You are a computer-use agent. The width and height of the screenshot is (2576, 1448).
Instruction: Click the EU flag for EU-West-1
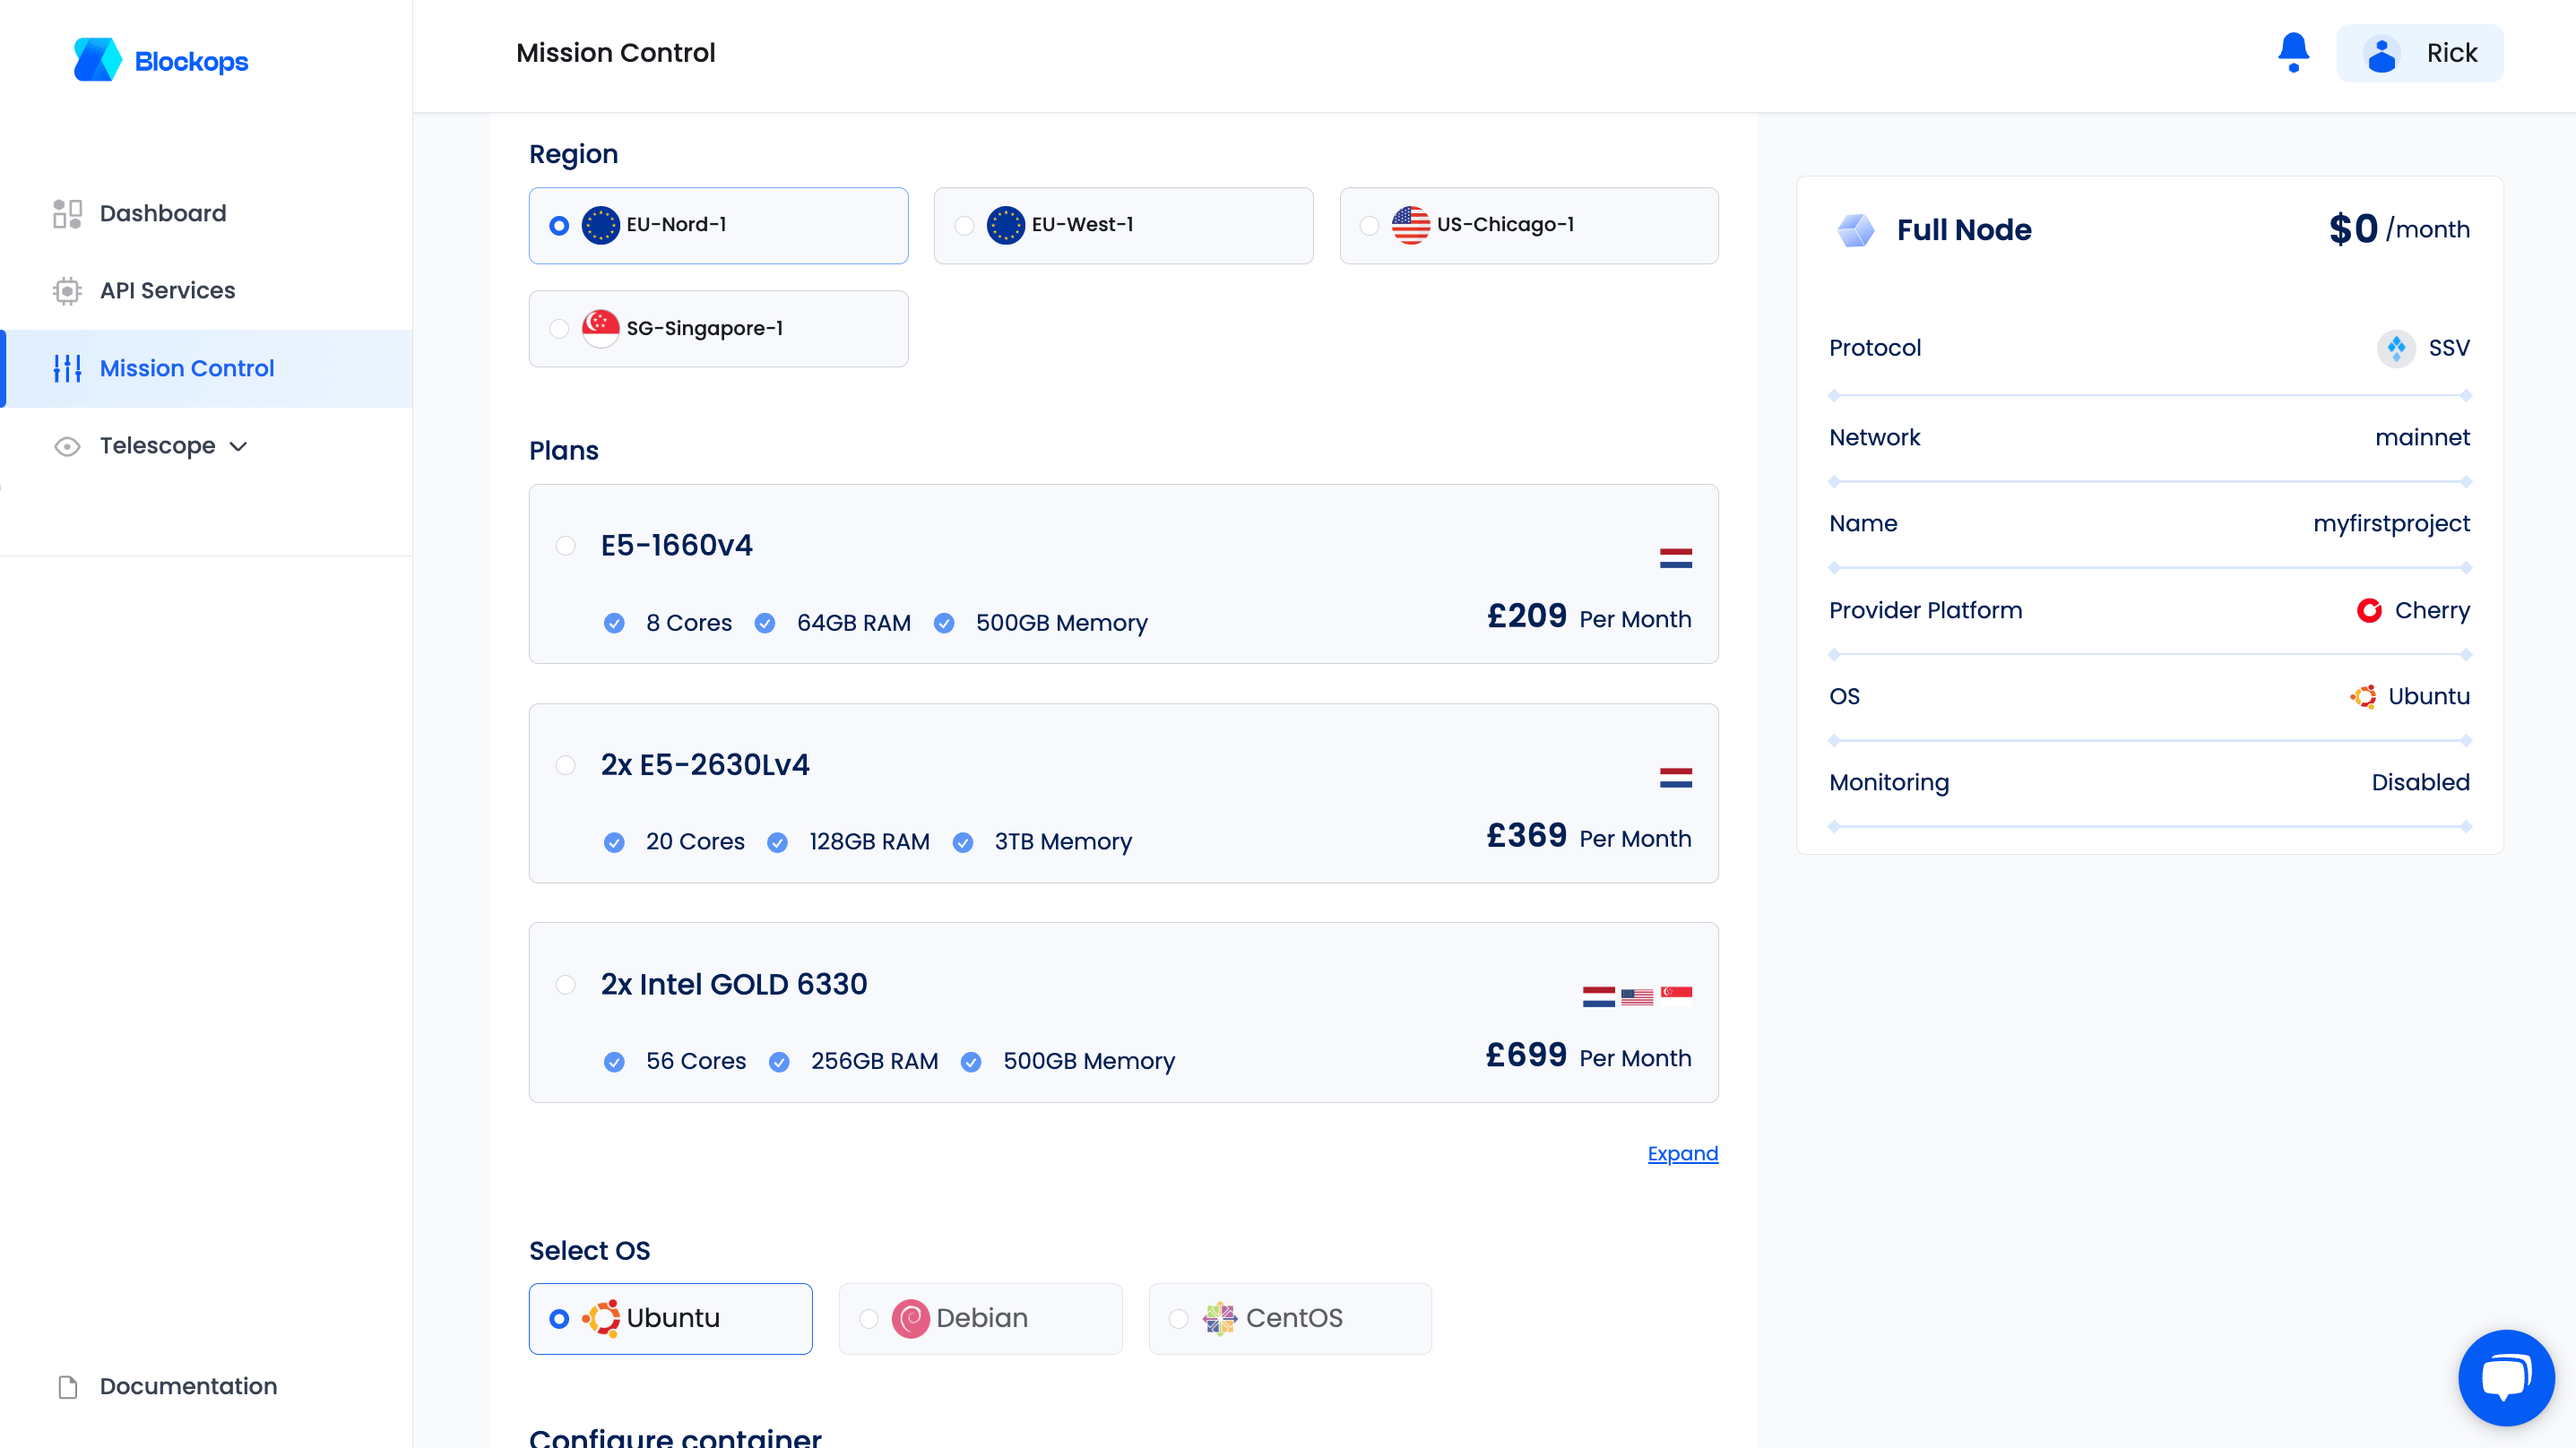coord(1005,225)
